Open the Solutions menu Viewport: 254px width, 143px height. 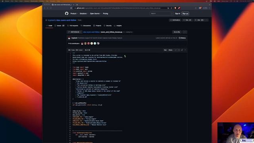84,14
